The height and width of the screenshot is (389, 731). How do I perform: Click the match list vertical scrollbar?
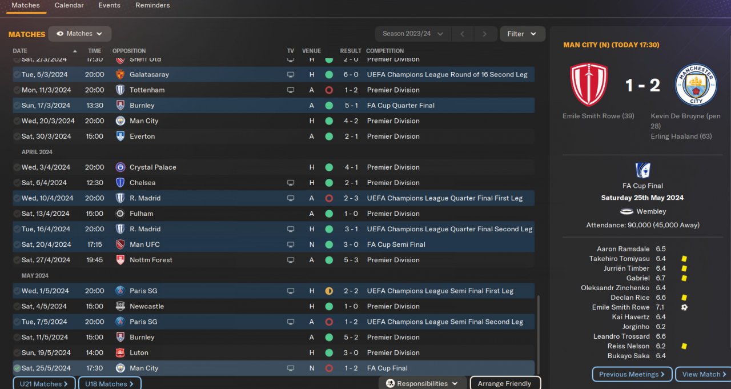(x=537, y=334)
